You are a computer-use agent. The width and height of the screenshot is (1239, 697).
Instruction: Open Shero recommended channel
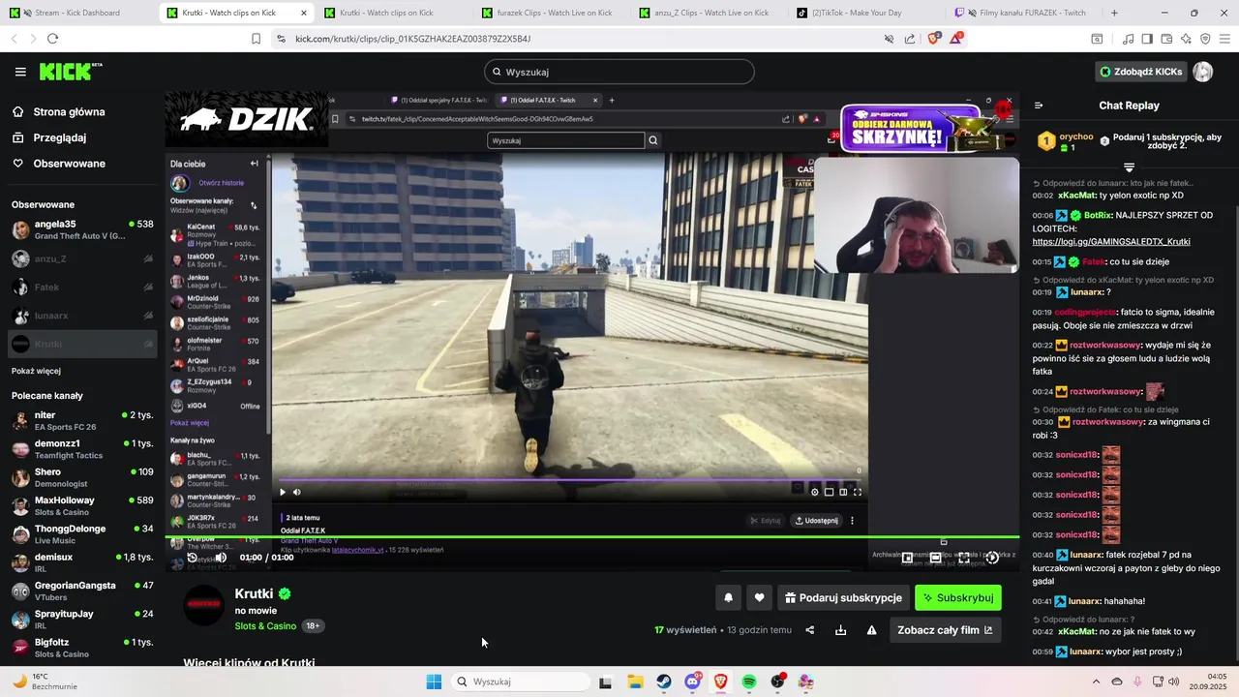(82, 477)
